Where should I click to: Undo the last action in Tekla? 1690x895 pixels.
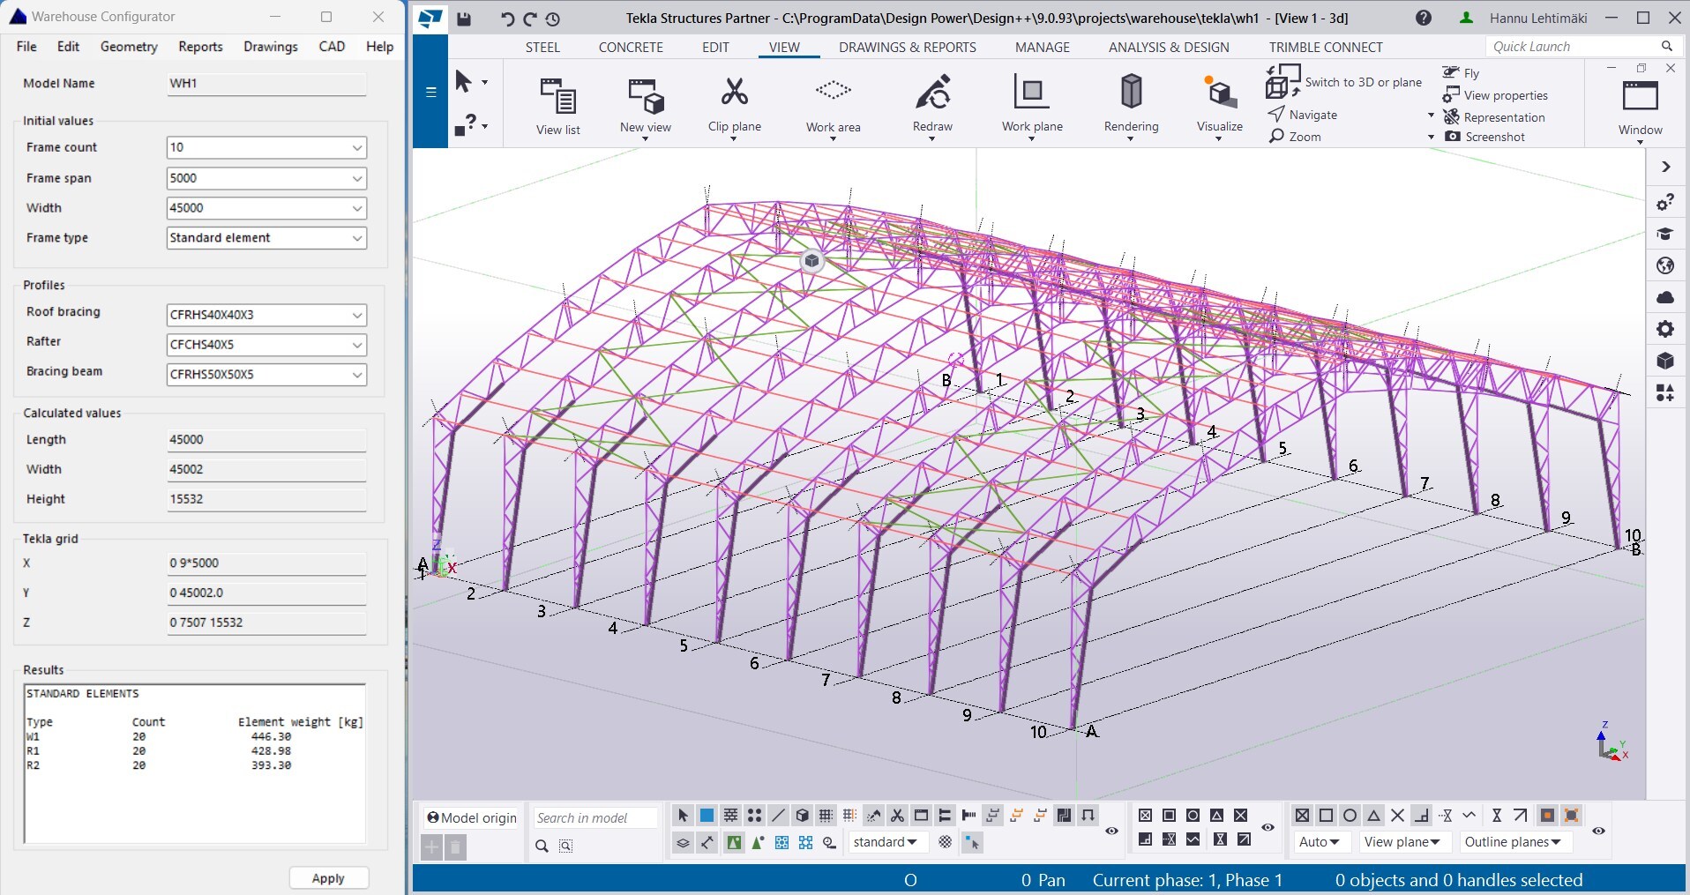(507, 19)
